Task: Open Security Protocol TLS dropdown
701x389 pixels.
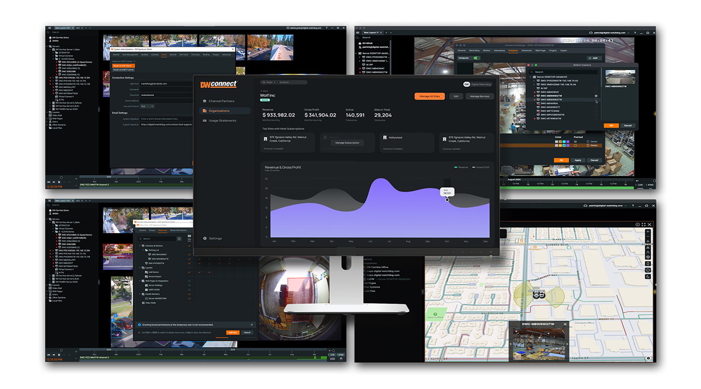Action: click(147, 106)
